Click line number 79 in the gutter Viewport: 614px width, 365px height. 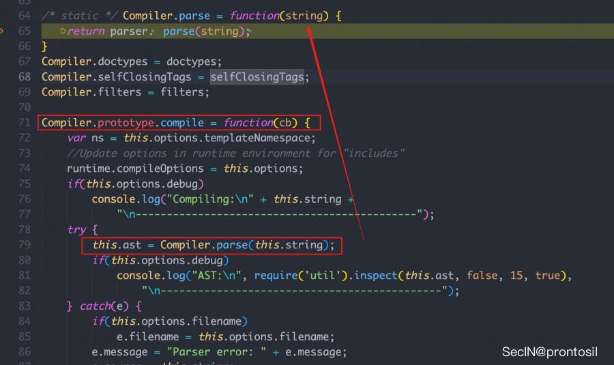(24, 245)
